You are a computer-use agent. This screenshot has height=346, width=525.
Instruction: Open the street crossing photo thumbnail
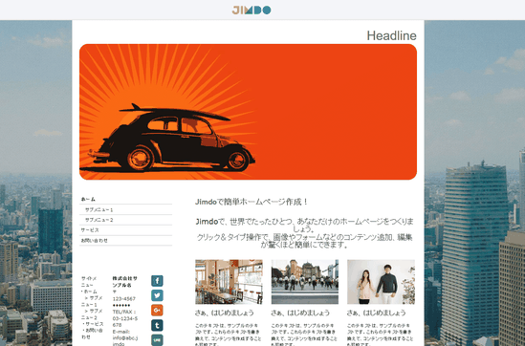tap(305, 282)
